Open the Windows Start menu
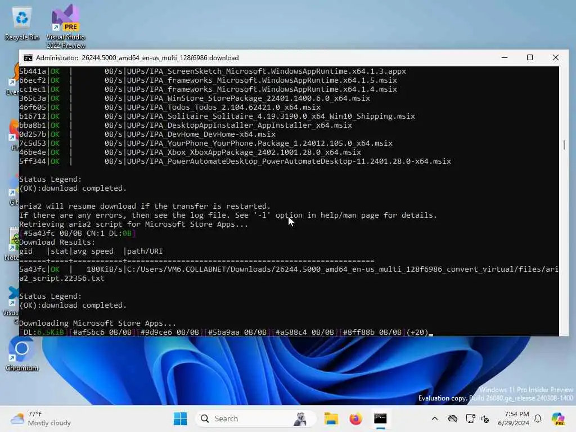The width and height of the screenshot is (576, 432). [x=180, y=418]
